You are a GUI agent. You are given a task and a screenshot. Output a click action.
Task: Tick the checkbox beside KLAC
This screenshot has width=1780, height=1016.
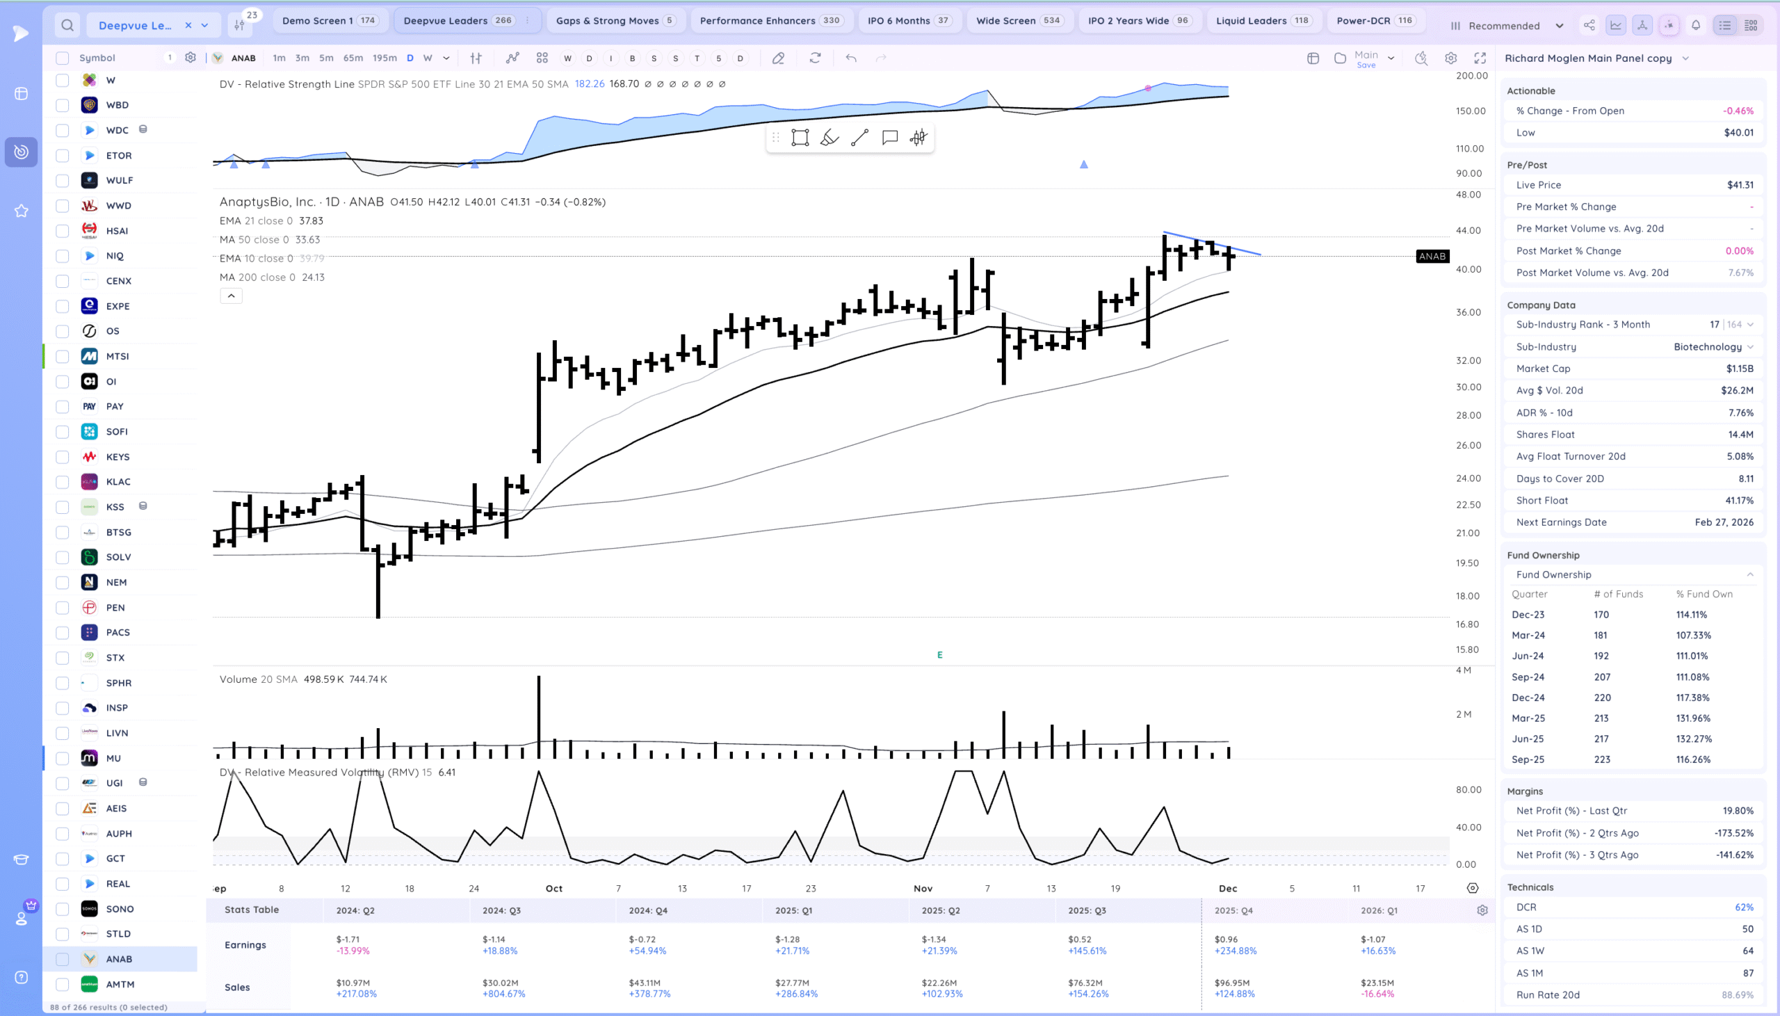(x=62, y=482)
